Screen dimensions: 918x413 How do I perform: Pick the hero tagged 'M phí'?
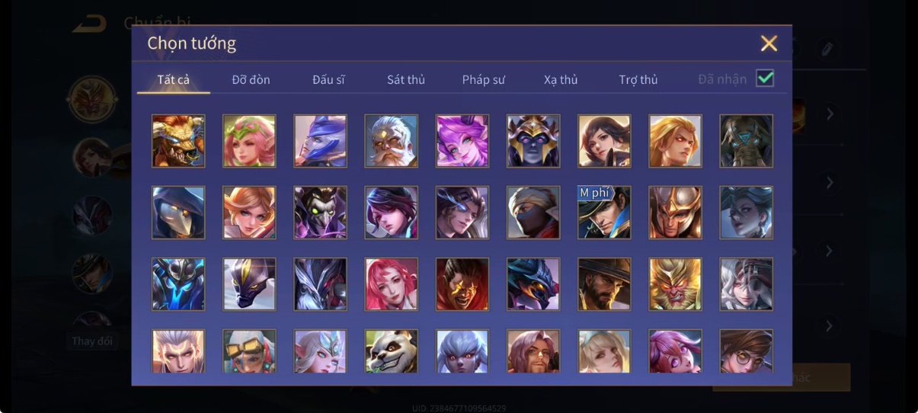[x=603, y=213]
